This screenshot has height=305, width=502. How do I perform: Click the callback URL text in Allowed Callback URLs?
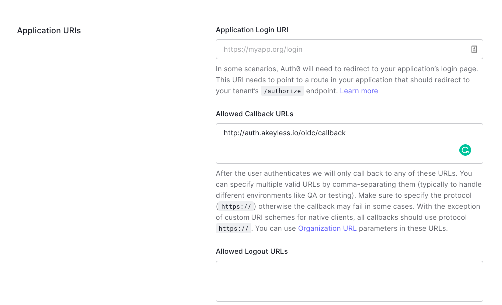click(x=284, y=133)
